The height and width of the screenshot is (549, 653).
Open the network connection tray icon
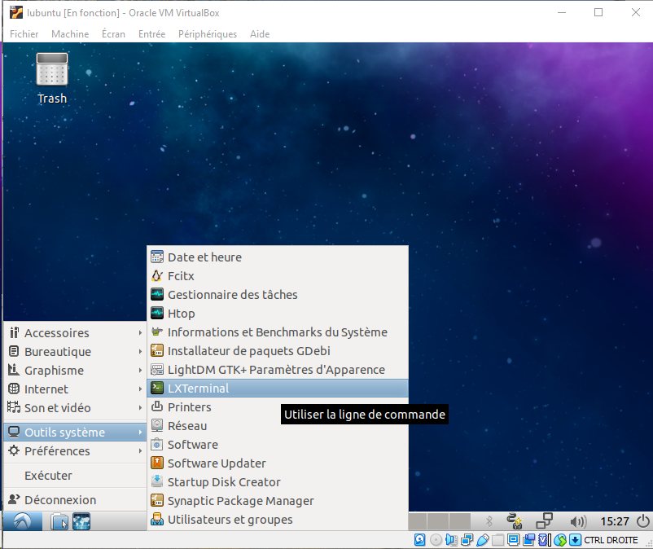[544, 521]
